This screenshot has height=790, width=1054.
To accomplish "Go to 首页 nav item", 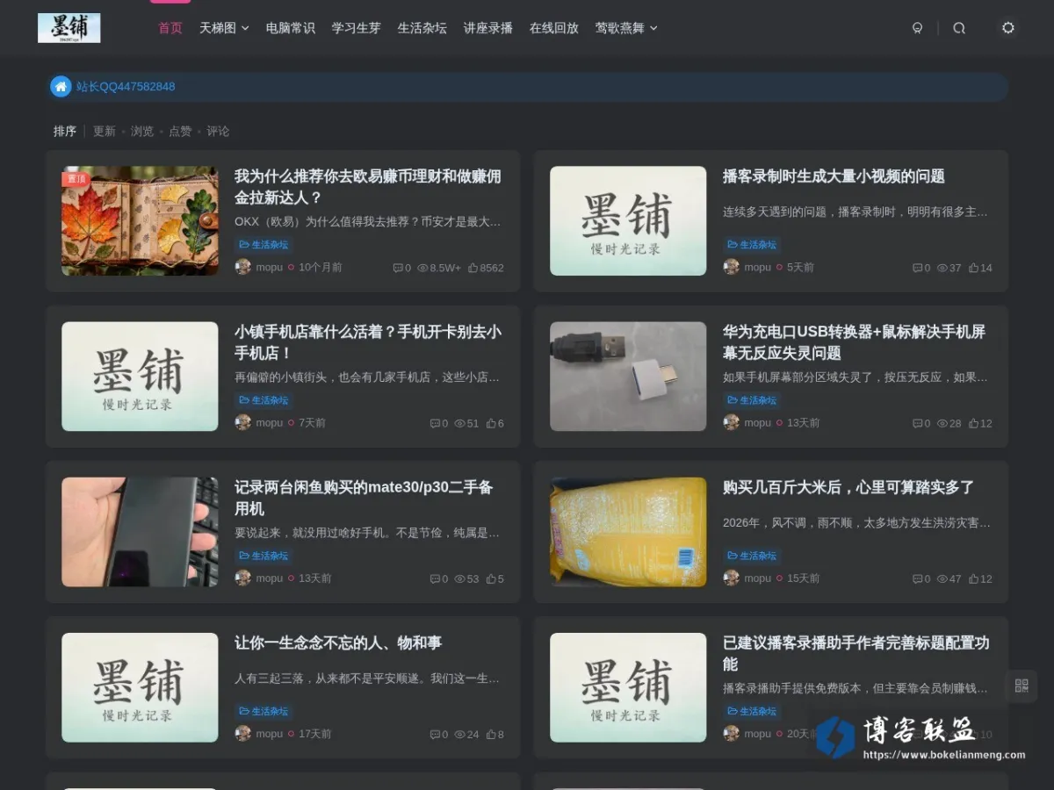I will tap(170, 28).
